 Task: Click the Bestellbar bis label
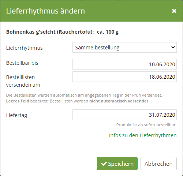point(22,63)
